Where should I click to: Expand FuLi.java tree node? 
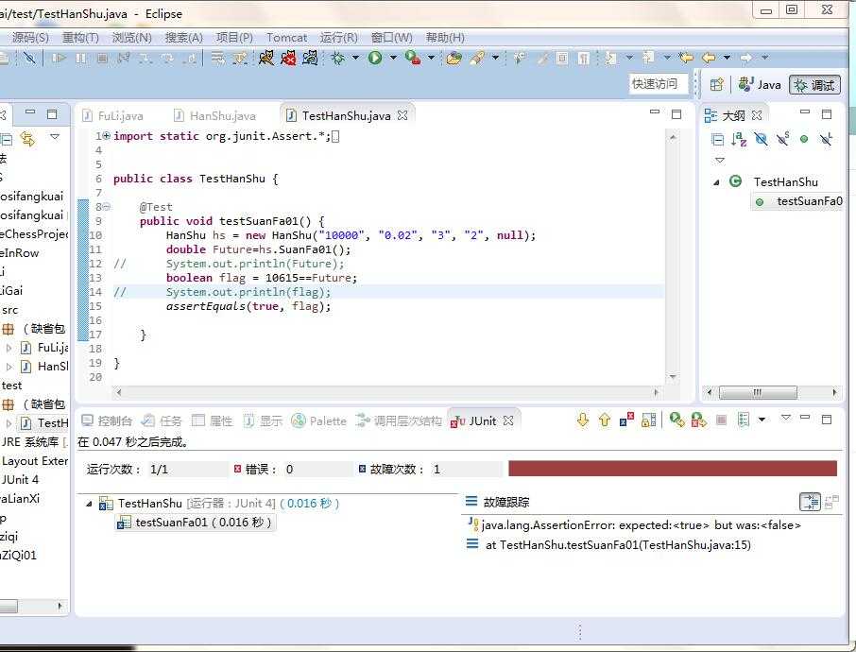point(9,348)
